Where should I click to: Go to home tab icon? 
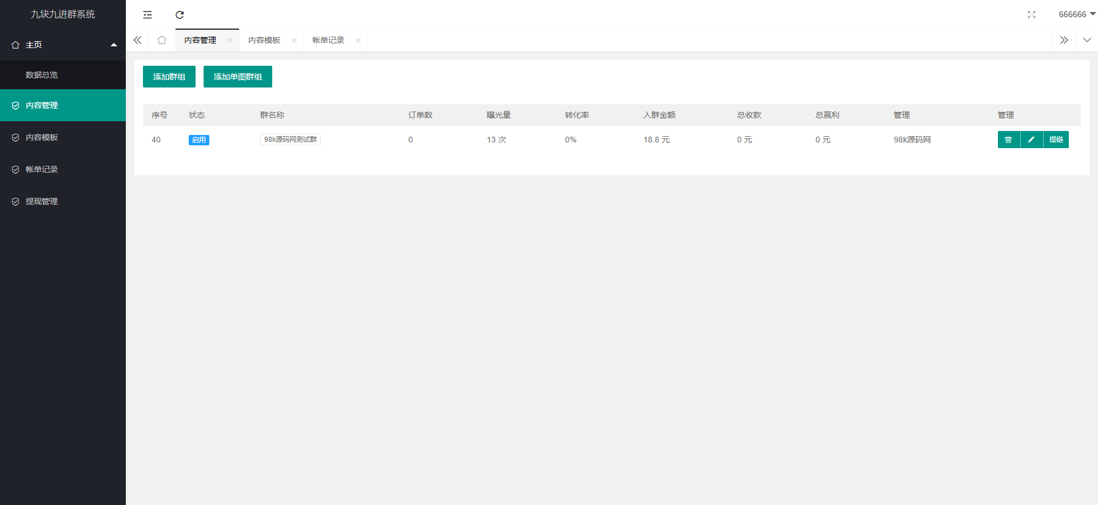[x=162, y=40]
